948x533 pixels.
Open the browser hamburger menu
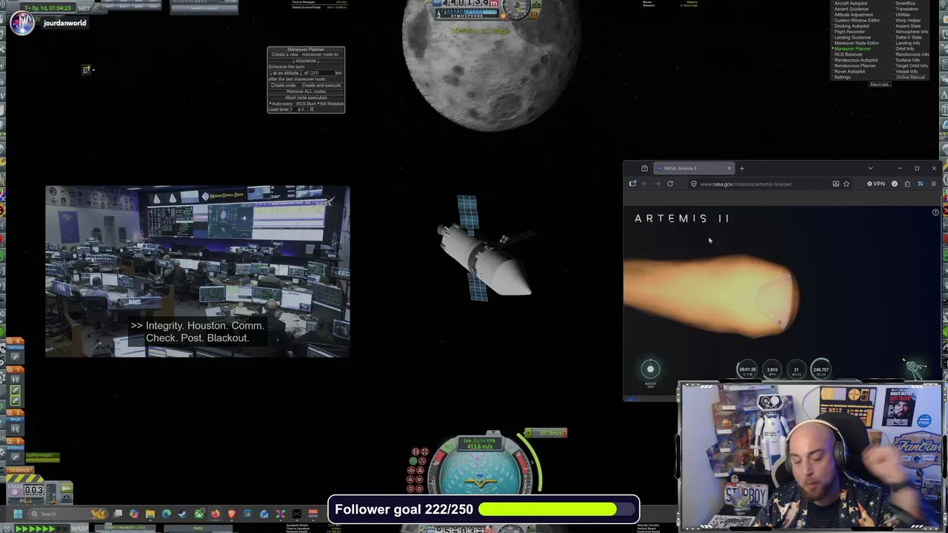[x=934, y=184]
